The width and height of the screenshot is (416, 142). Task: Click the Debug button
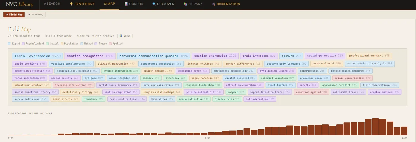tap(125, 36)
